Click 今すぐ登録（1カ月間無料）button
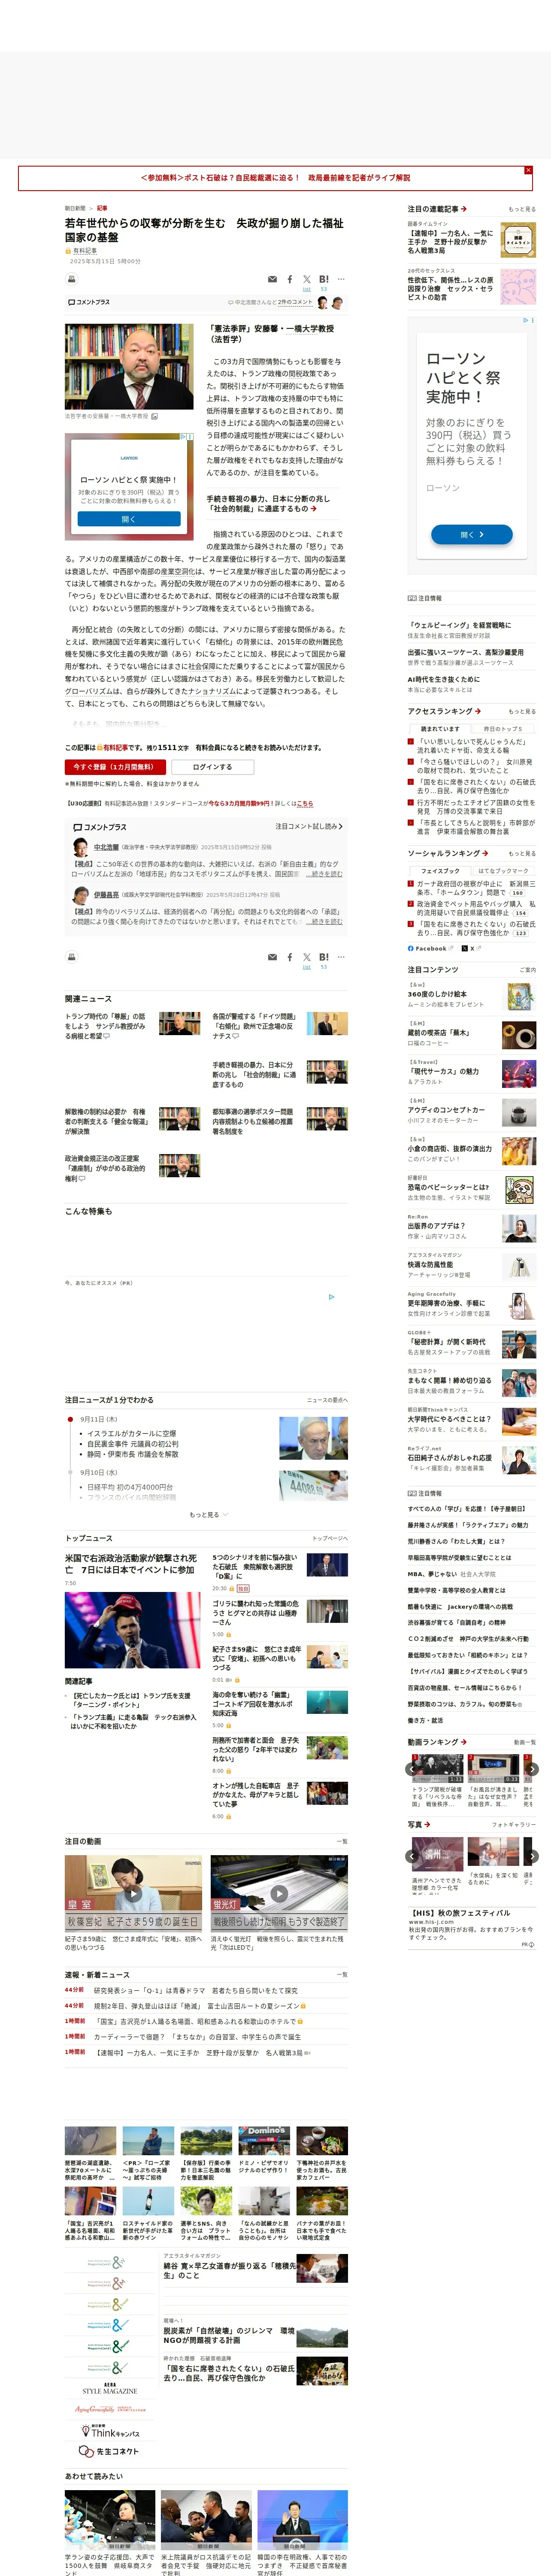This screenshot has height=2576, width=551. click(114, 767)
